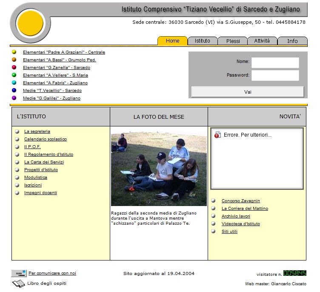Image resolution: width=320 pixels, height=292 pixels.
Task: Click the grey bullet beside Concorso Zavagnin
Action: click(213, 200)
